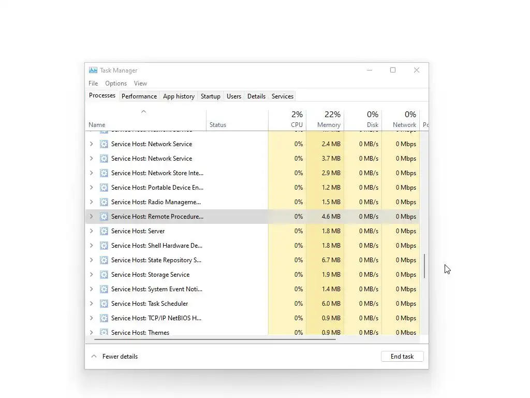This screenshot has width=530, height=398.
Task: Sort processes by Network column
Action: pos(401,120)
